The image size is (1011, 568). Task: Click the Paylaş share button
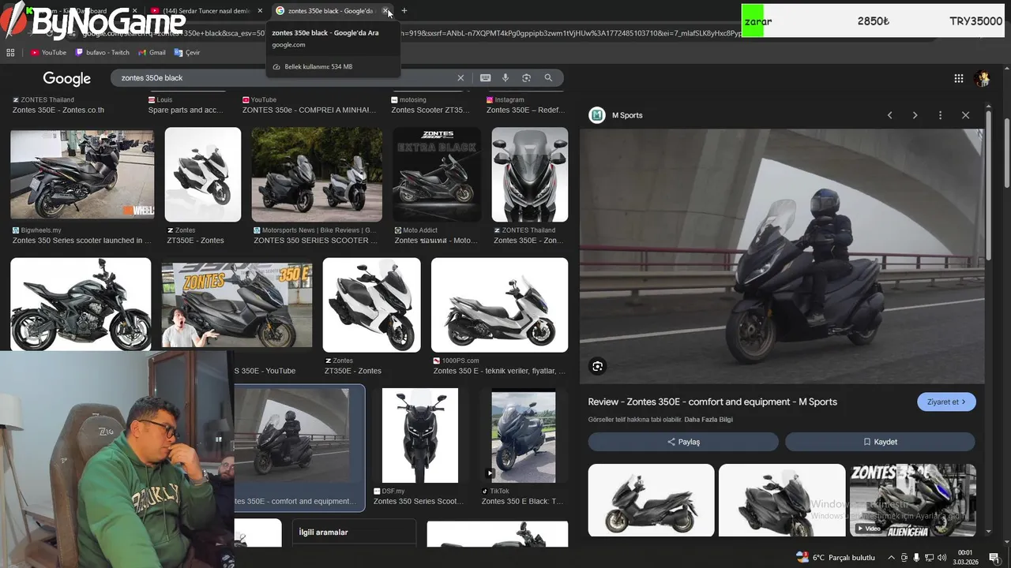(x=683, y=442)
